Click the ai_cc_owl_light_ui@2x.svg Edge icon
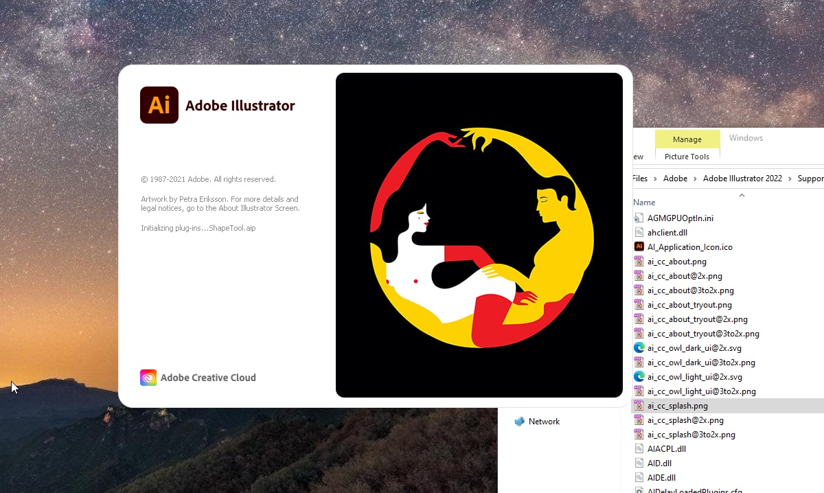This screenshot has height=493, width=824. [x=639, y=377]
